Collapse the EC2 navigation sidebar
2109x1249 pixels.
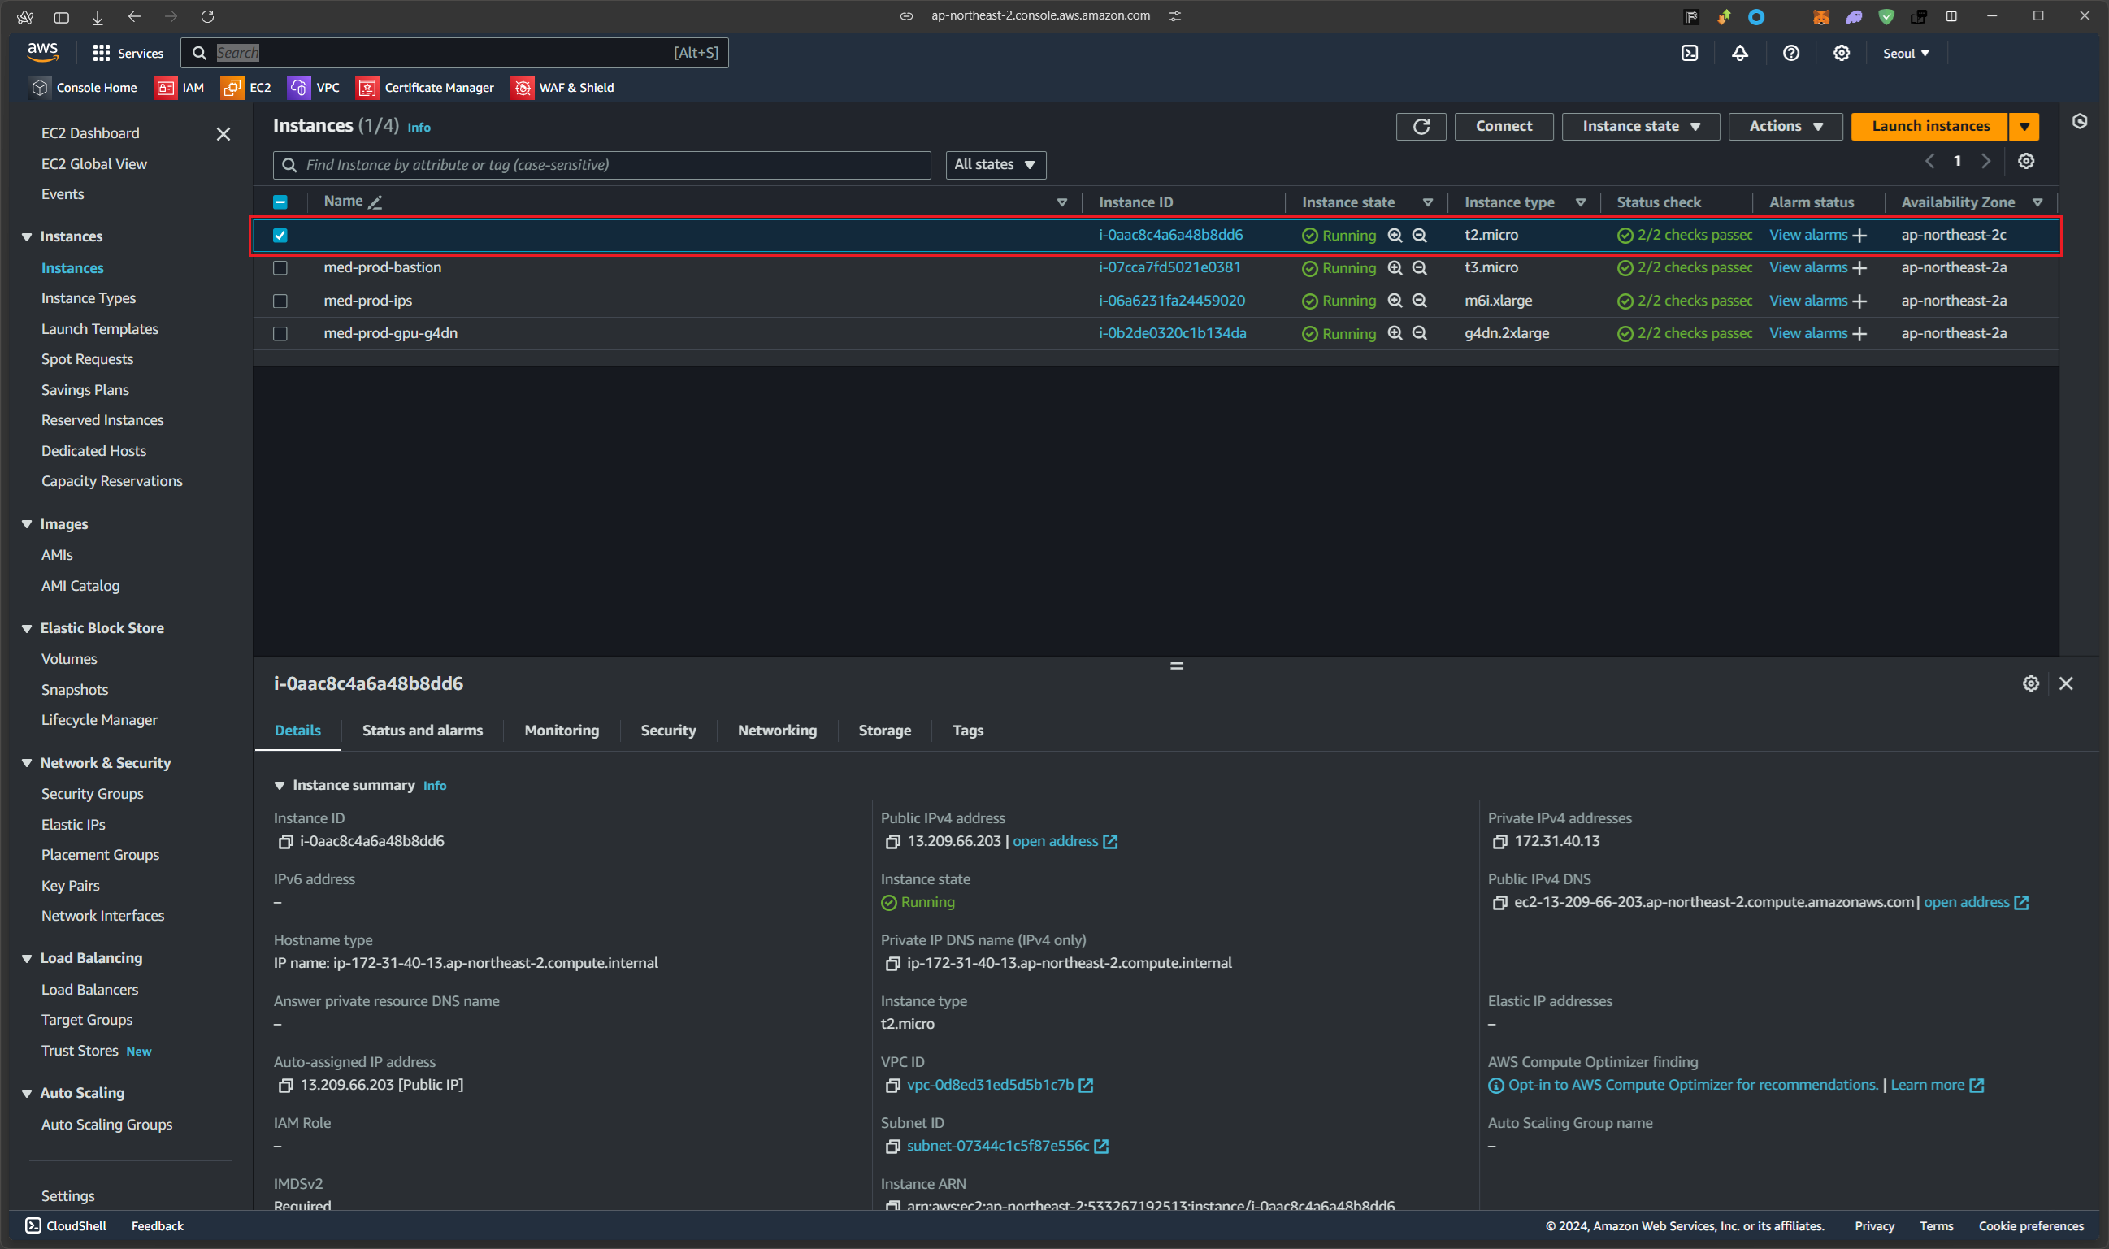pyautogui.click(x=223, y=134)
